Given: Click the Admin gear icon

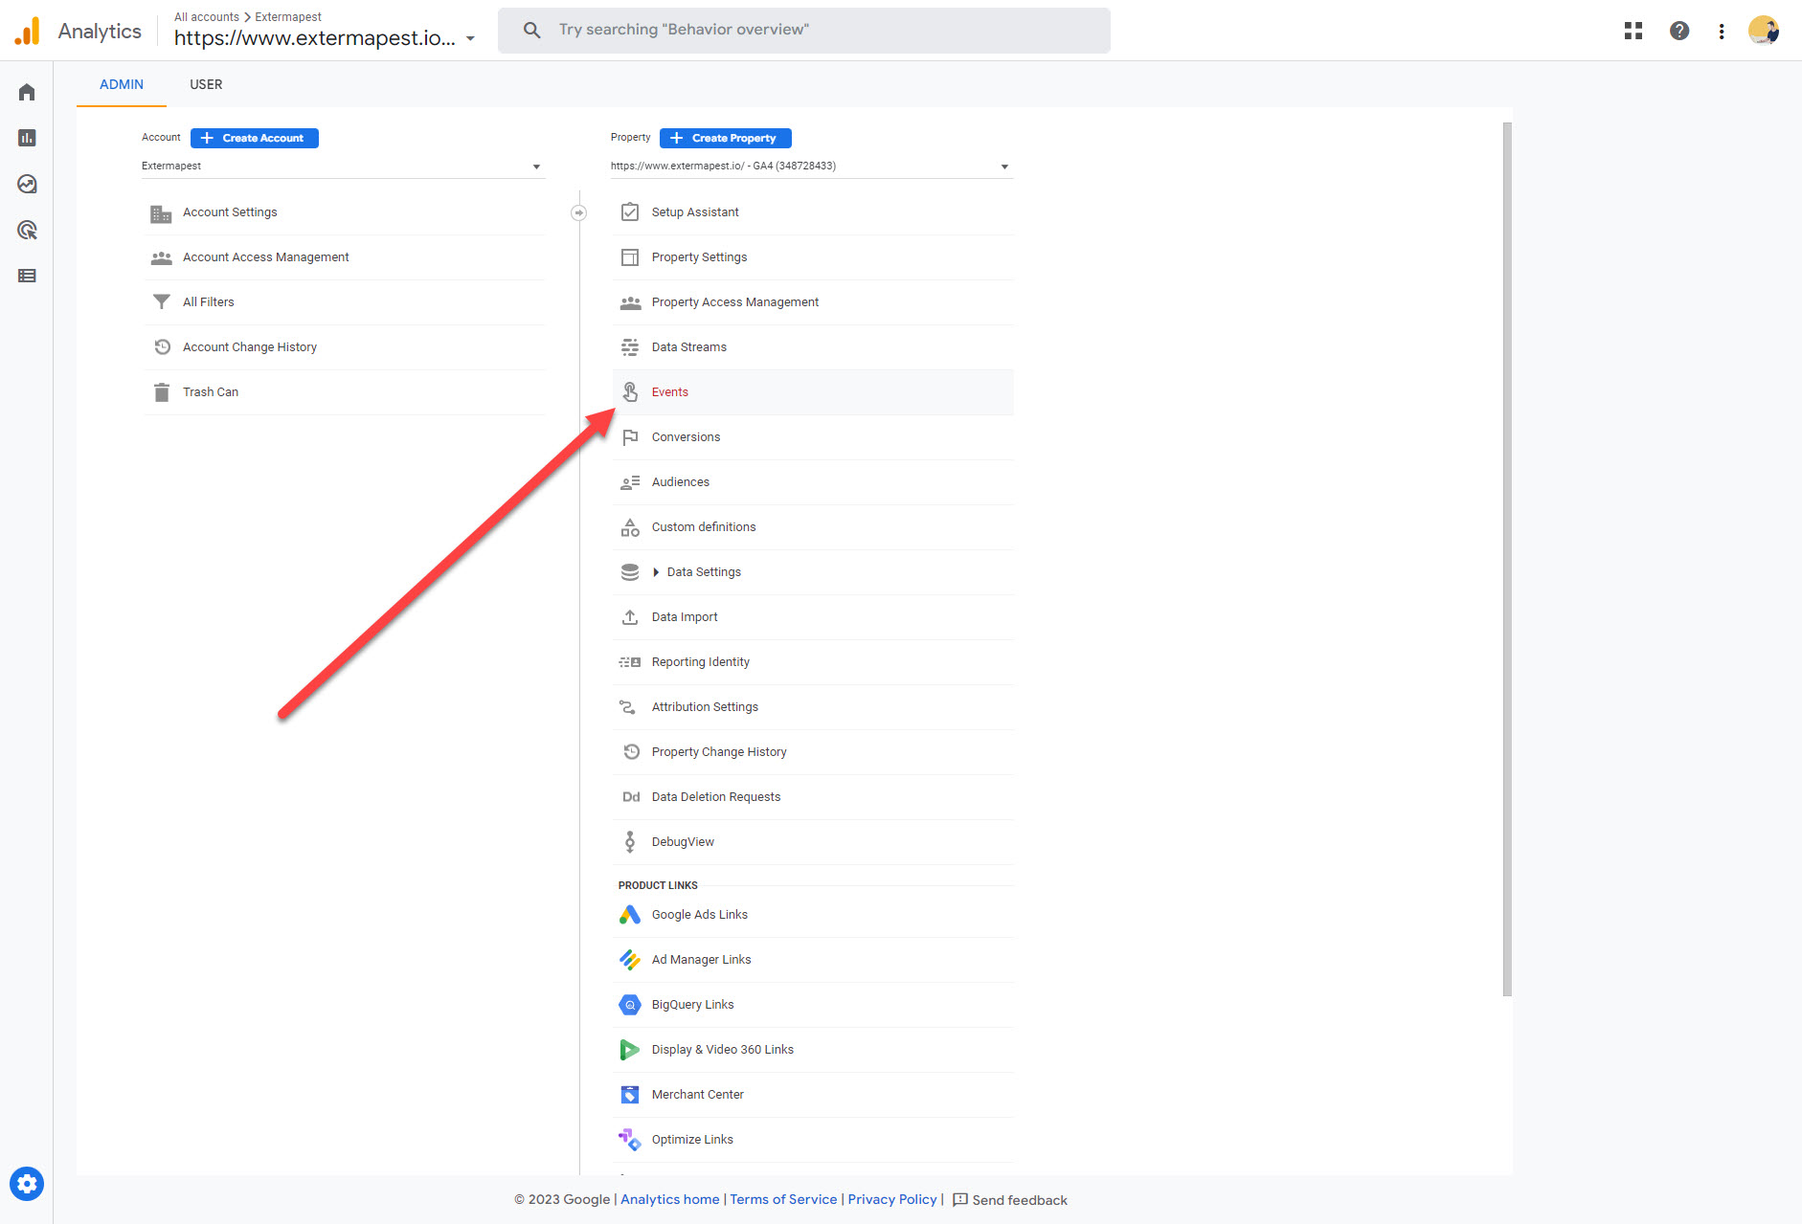Looking at the screenshot, I should tap(27, 1184).
